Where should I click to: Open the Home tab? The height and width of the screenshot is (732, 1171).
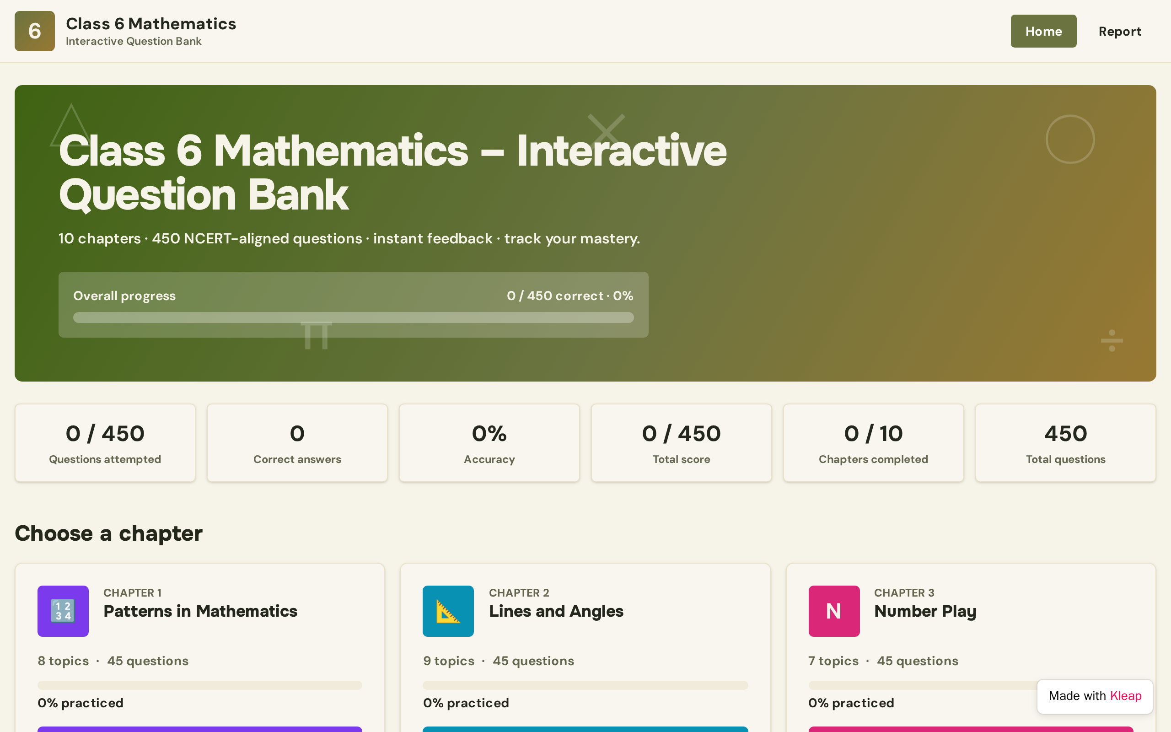tap(1043, 31)
